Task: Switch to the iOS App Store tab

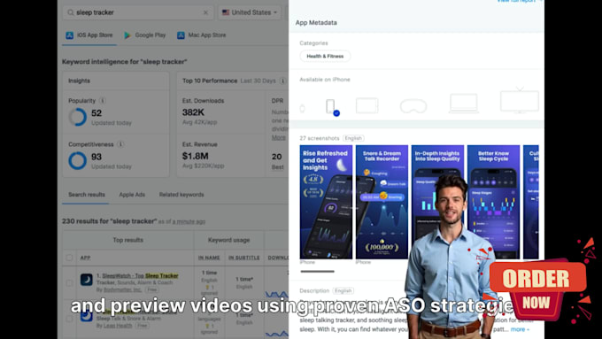Action: click(x=89, y=35)
